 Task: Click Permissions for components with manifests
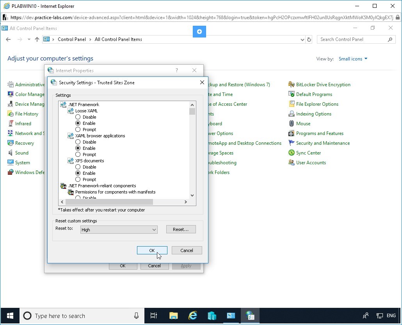tap(116, 192)
